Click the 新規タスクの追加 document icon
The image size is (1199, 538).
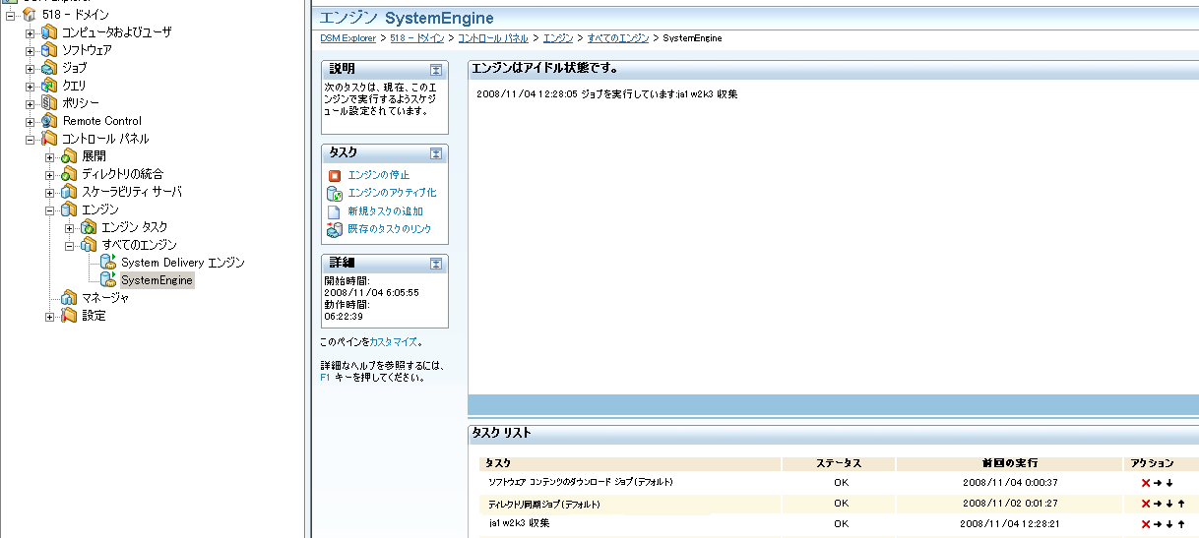(335, 211)
